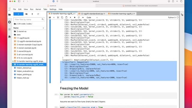
Task: Copy the selected cells
Action: pyautogui.click(x=62, y=17)
